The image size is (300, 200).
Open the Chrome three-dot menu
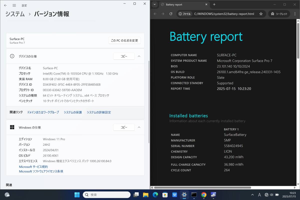point(295,14)
